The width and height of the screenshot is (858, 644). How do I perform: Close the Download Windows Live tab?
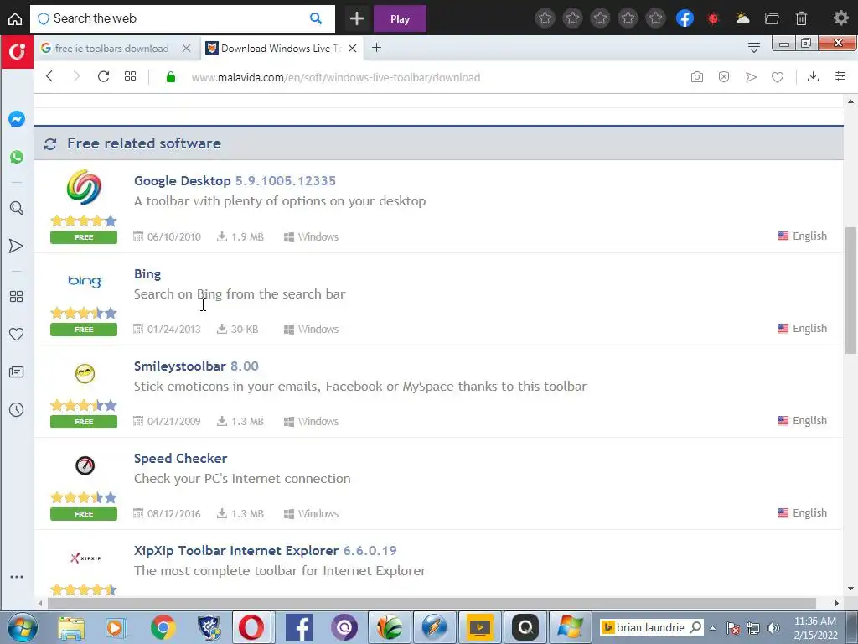pos(353,48)
